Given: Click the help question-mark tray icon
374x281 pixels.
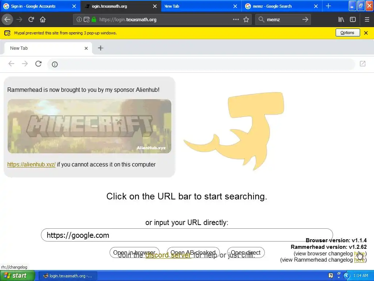Looking at the screenshot, I should tap(331, 276).
